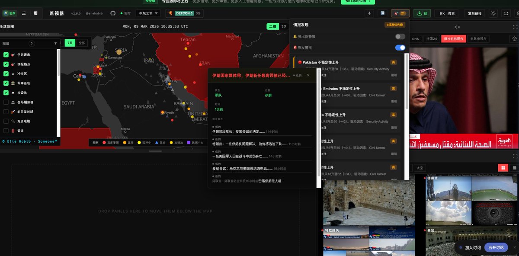Enable the 海底电缆 layer checkbox
The image size is (519, 256).
pos(6,121)
